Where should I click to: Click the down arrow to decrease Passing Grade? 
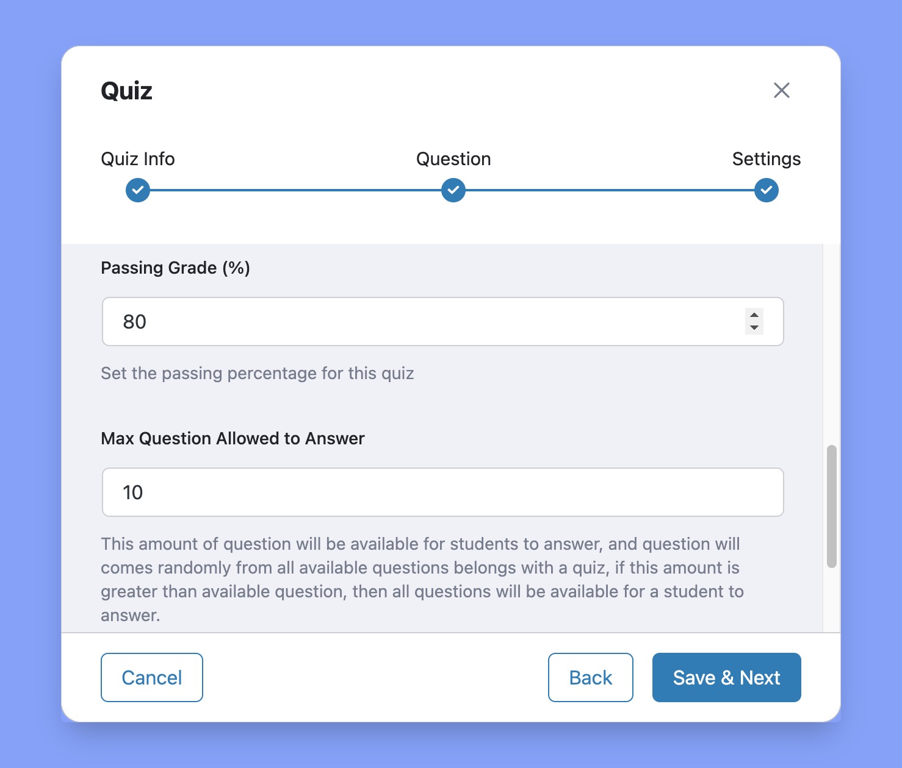point(754,329)
